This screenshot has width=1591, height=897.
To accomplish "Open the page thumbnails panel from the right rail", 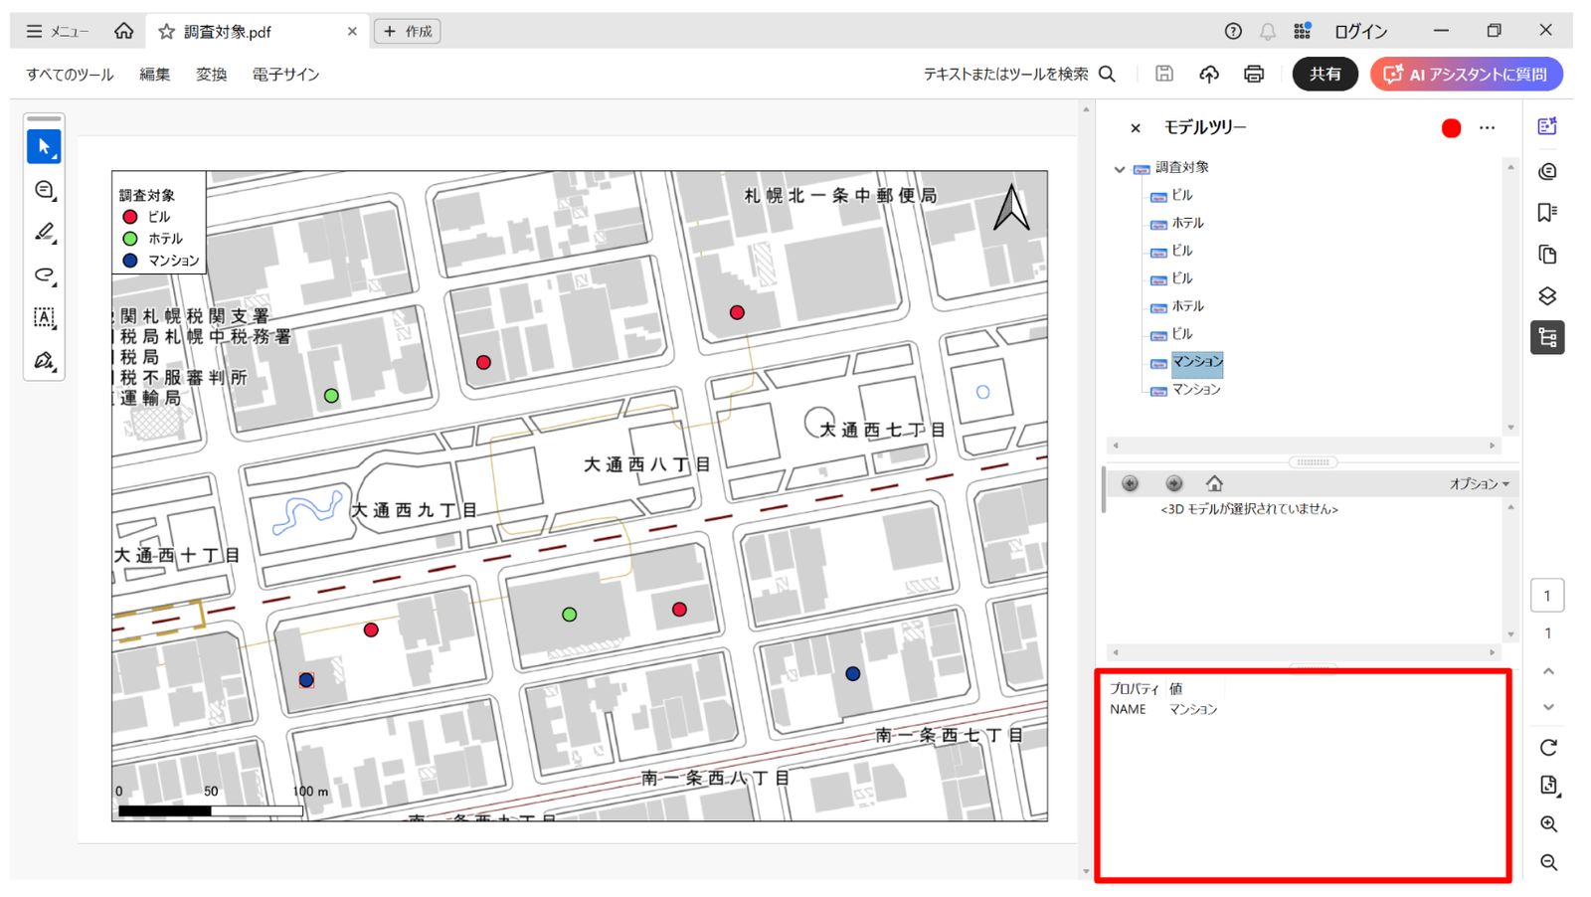I will pyautogui.click(x=1547, y=255).
